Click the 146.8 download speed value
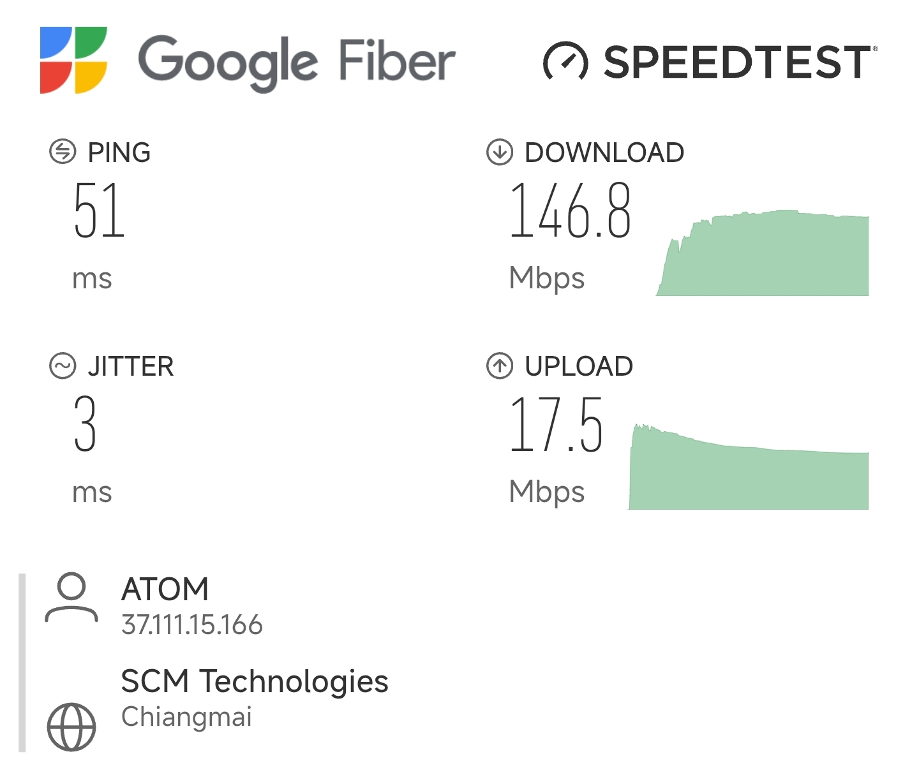This screenshot has height=768, width=919. [x=571, y=210]
